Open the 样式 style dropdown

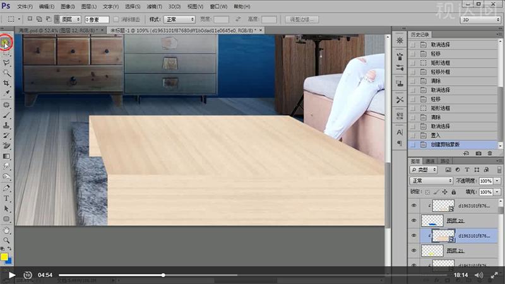click(x=179, y=20)
